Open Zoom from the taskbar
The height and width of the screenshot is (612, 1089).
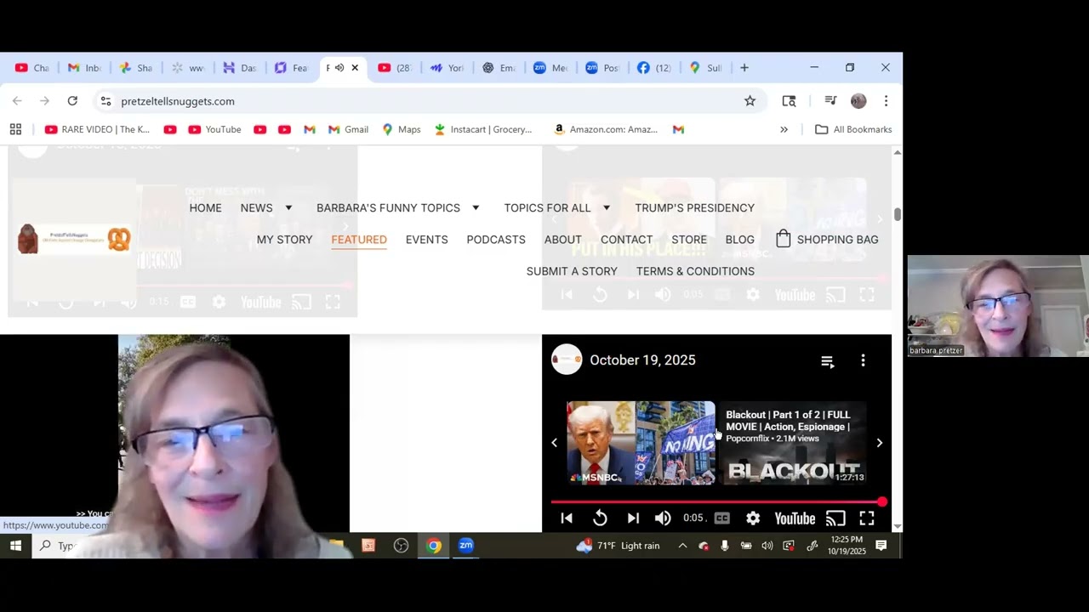pyautogui.click(x=465, y=546)
